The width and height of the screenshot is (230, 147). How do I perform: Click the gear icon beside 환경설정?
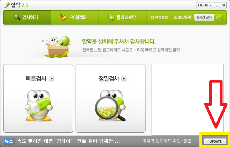point(153,17)
